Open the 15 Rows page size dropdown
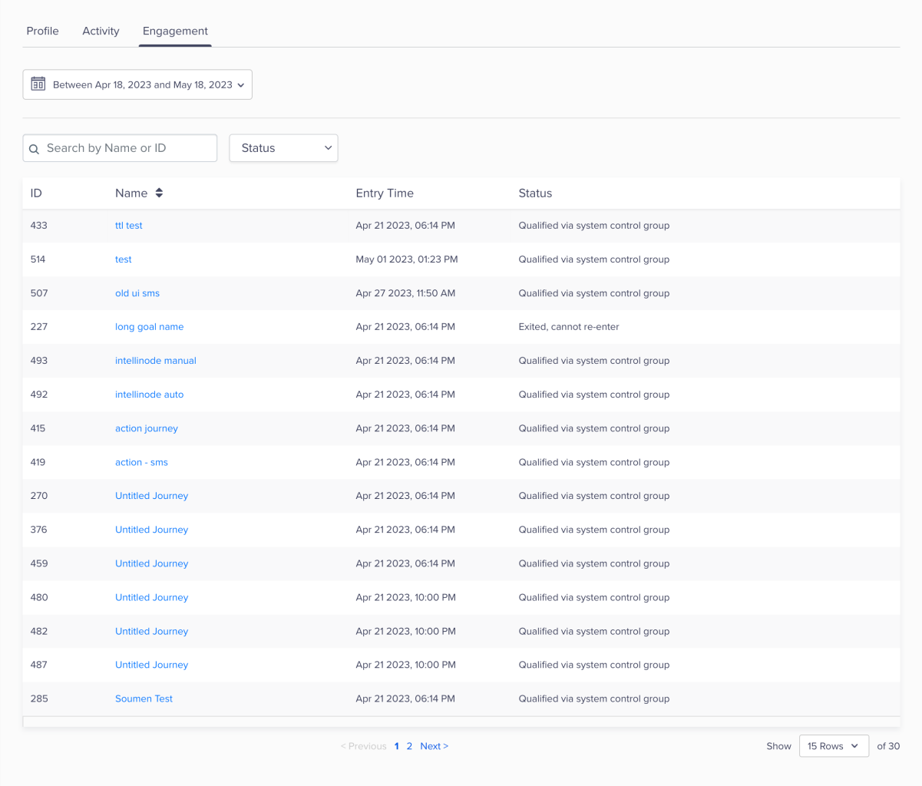The height and width of the screenshot is (786, 922). [x=833, y=746]
